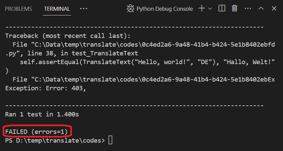Open the launch profile dropdown chevron
Screen dimensions: 283x151
[x=210, y=9]
